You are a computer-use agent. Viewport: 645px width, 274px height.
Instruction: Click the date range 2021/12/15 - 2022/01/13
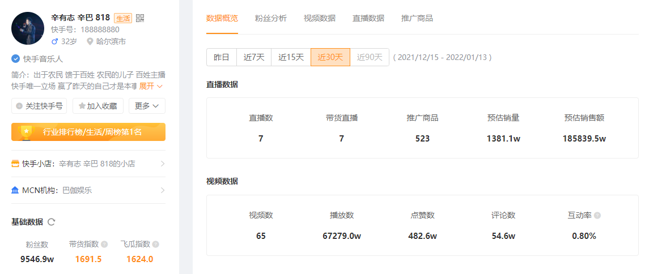pyautogui.click(x=442, y=58)
